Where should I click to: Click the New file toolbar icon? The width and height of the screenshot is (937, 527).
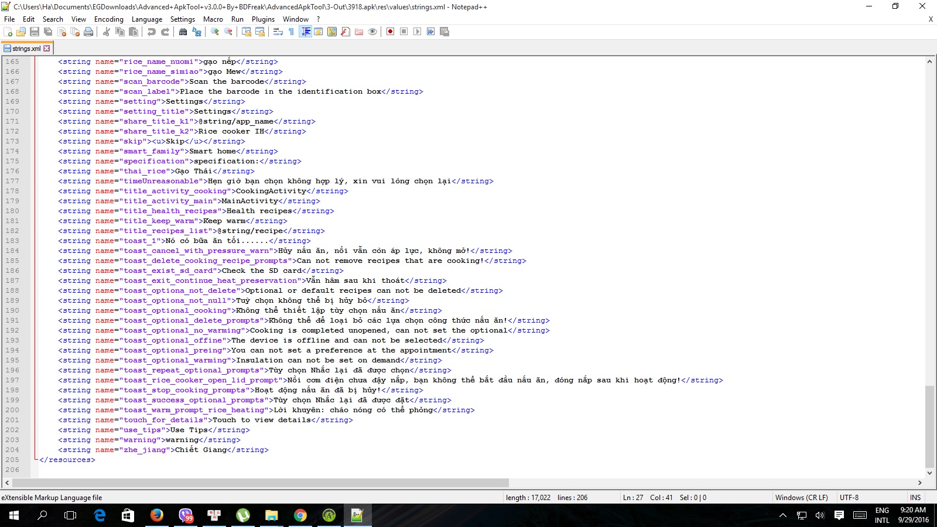click(8, 32)
